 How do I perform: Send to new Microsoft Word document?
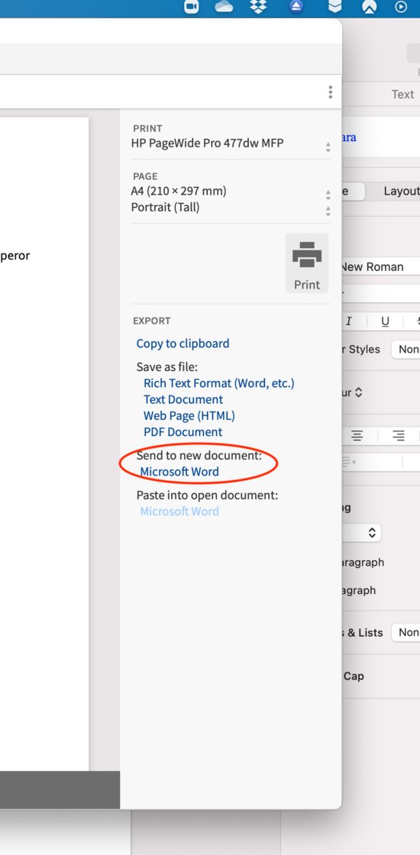click(179, 472)
